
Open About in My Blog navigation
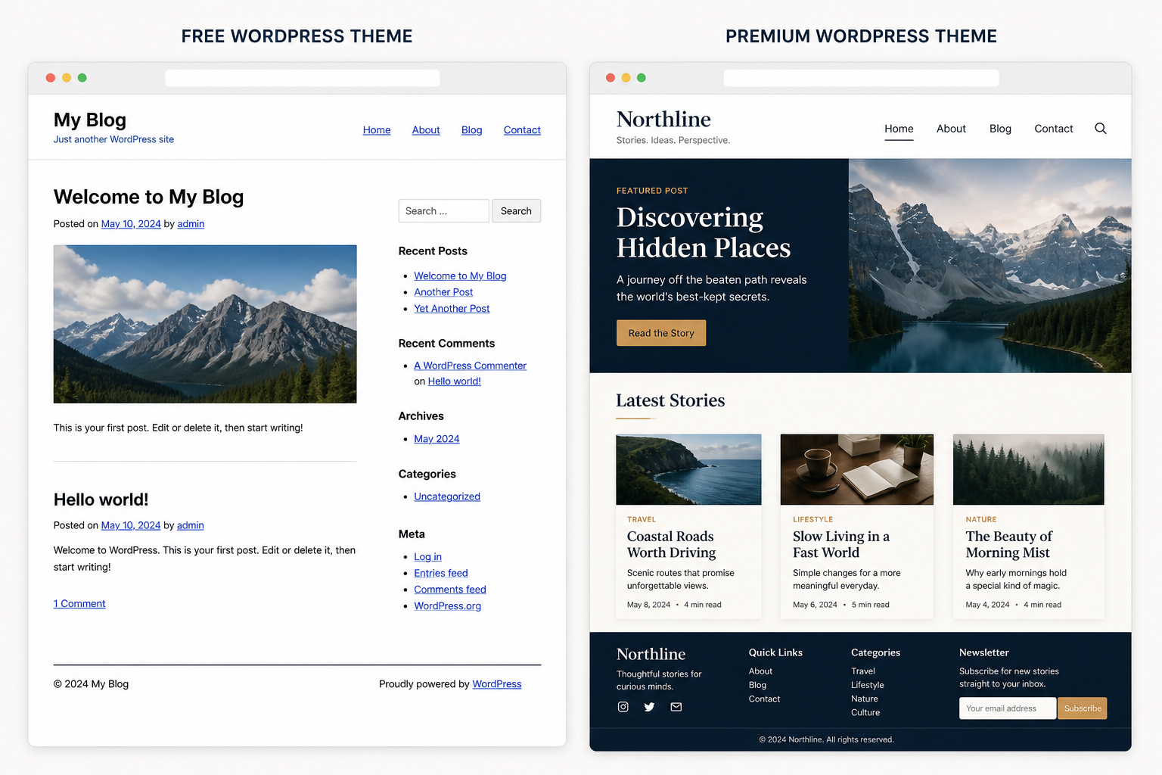coord(426,130)
